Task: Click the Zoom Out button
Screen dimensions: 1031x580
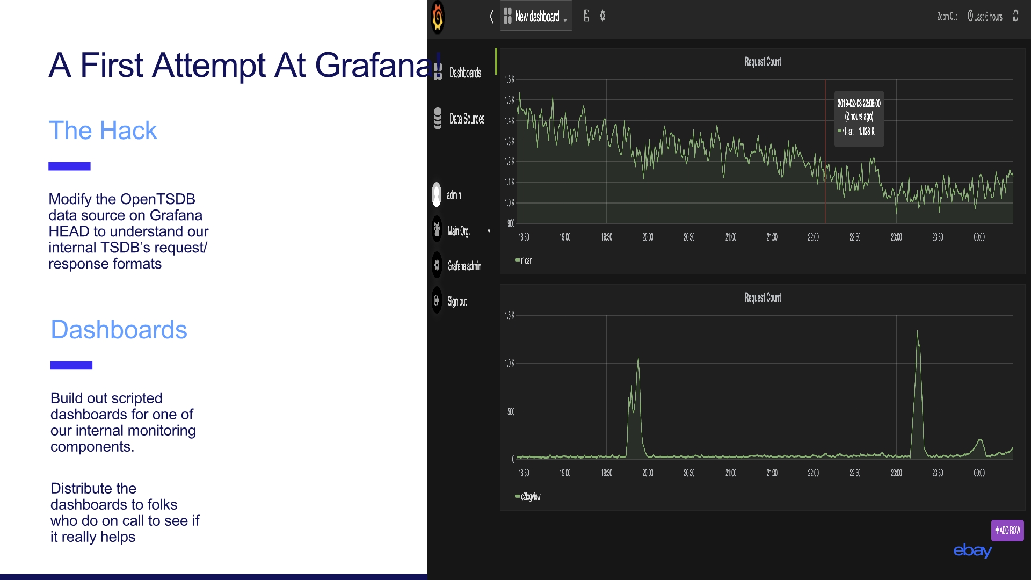Action: 947,17
